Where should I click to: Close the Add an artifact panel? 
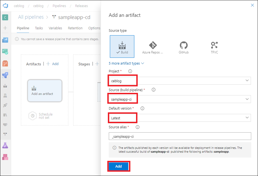(252, 5)
